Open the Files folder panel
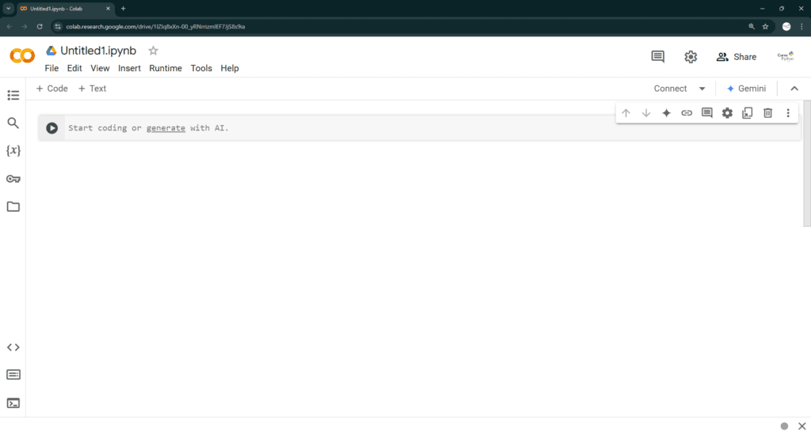Viewport: 811px width, 435px height. point(13,206)
